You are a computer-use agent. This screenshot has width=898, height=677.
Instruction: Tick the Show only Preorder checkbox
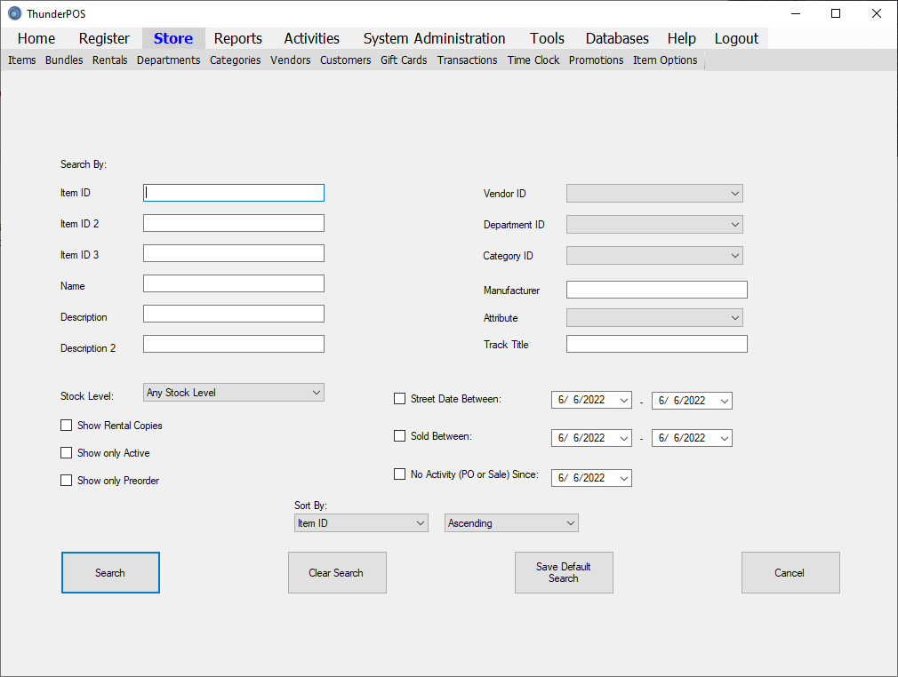pos(67,481)
